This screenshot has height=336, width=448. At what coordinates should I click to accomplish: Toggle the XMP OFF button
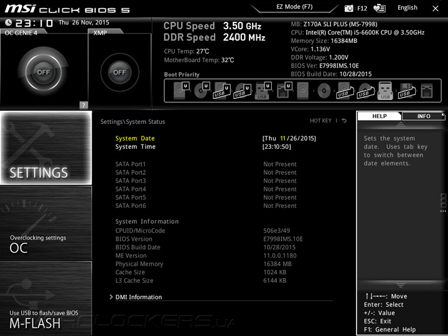pyautogui.click(x=119, y=72)
